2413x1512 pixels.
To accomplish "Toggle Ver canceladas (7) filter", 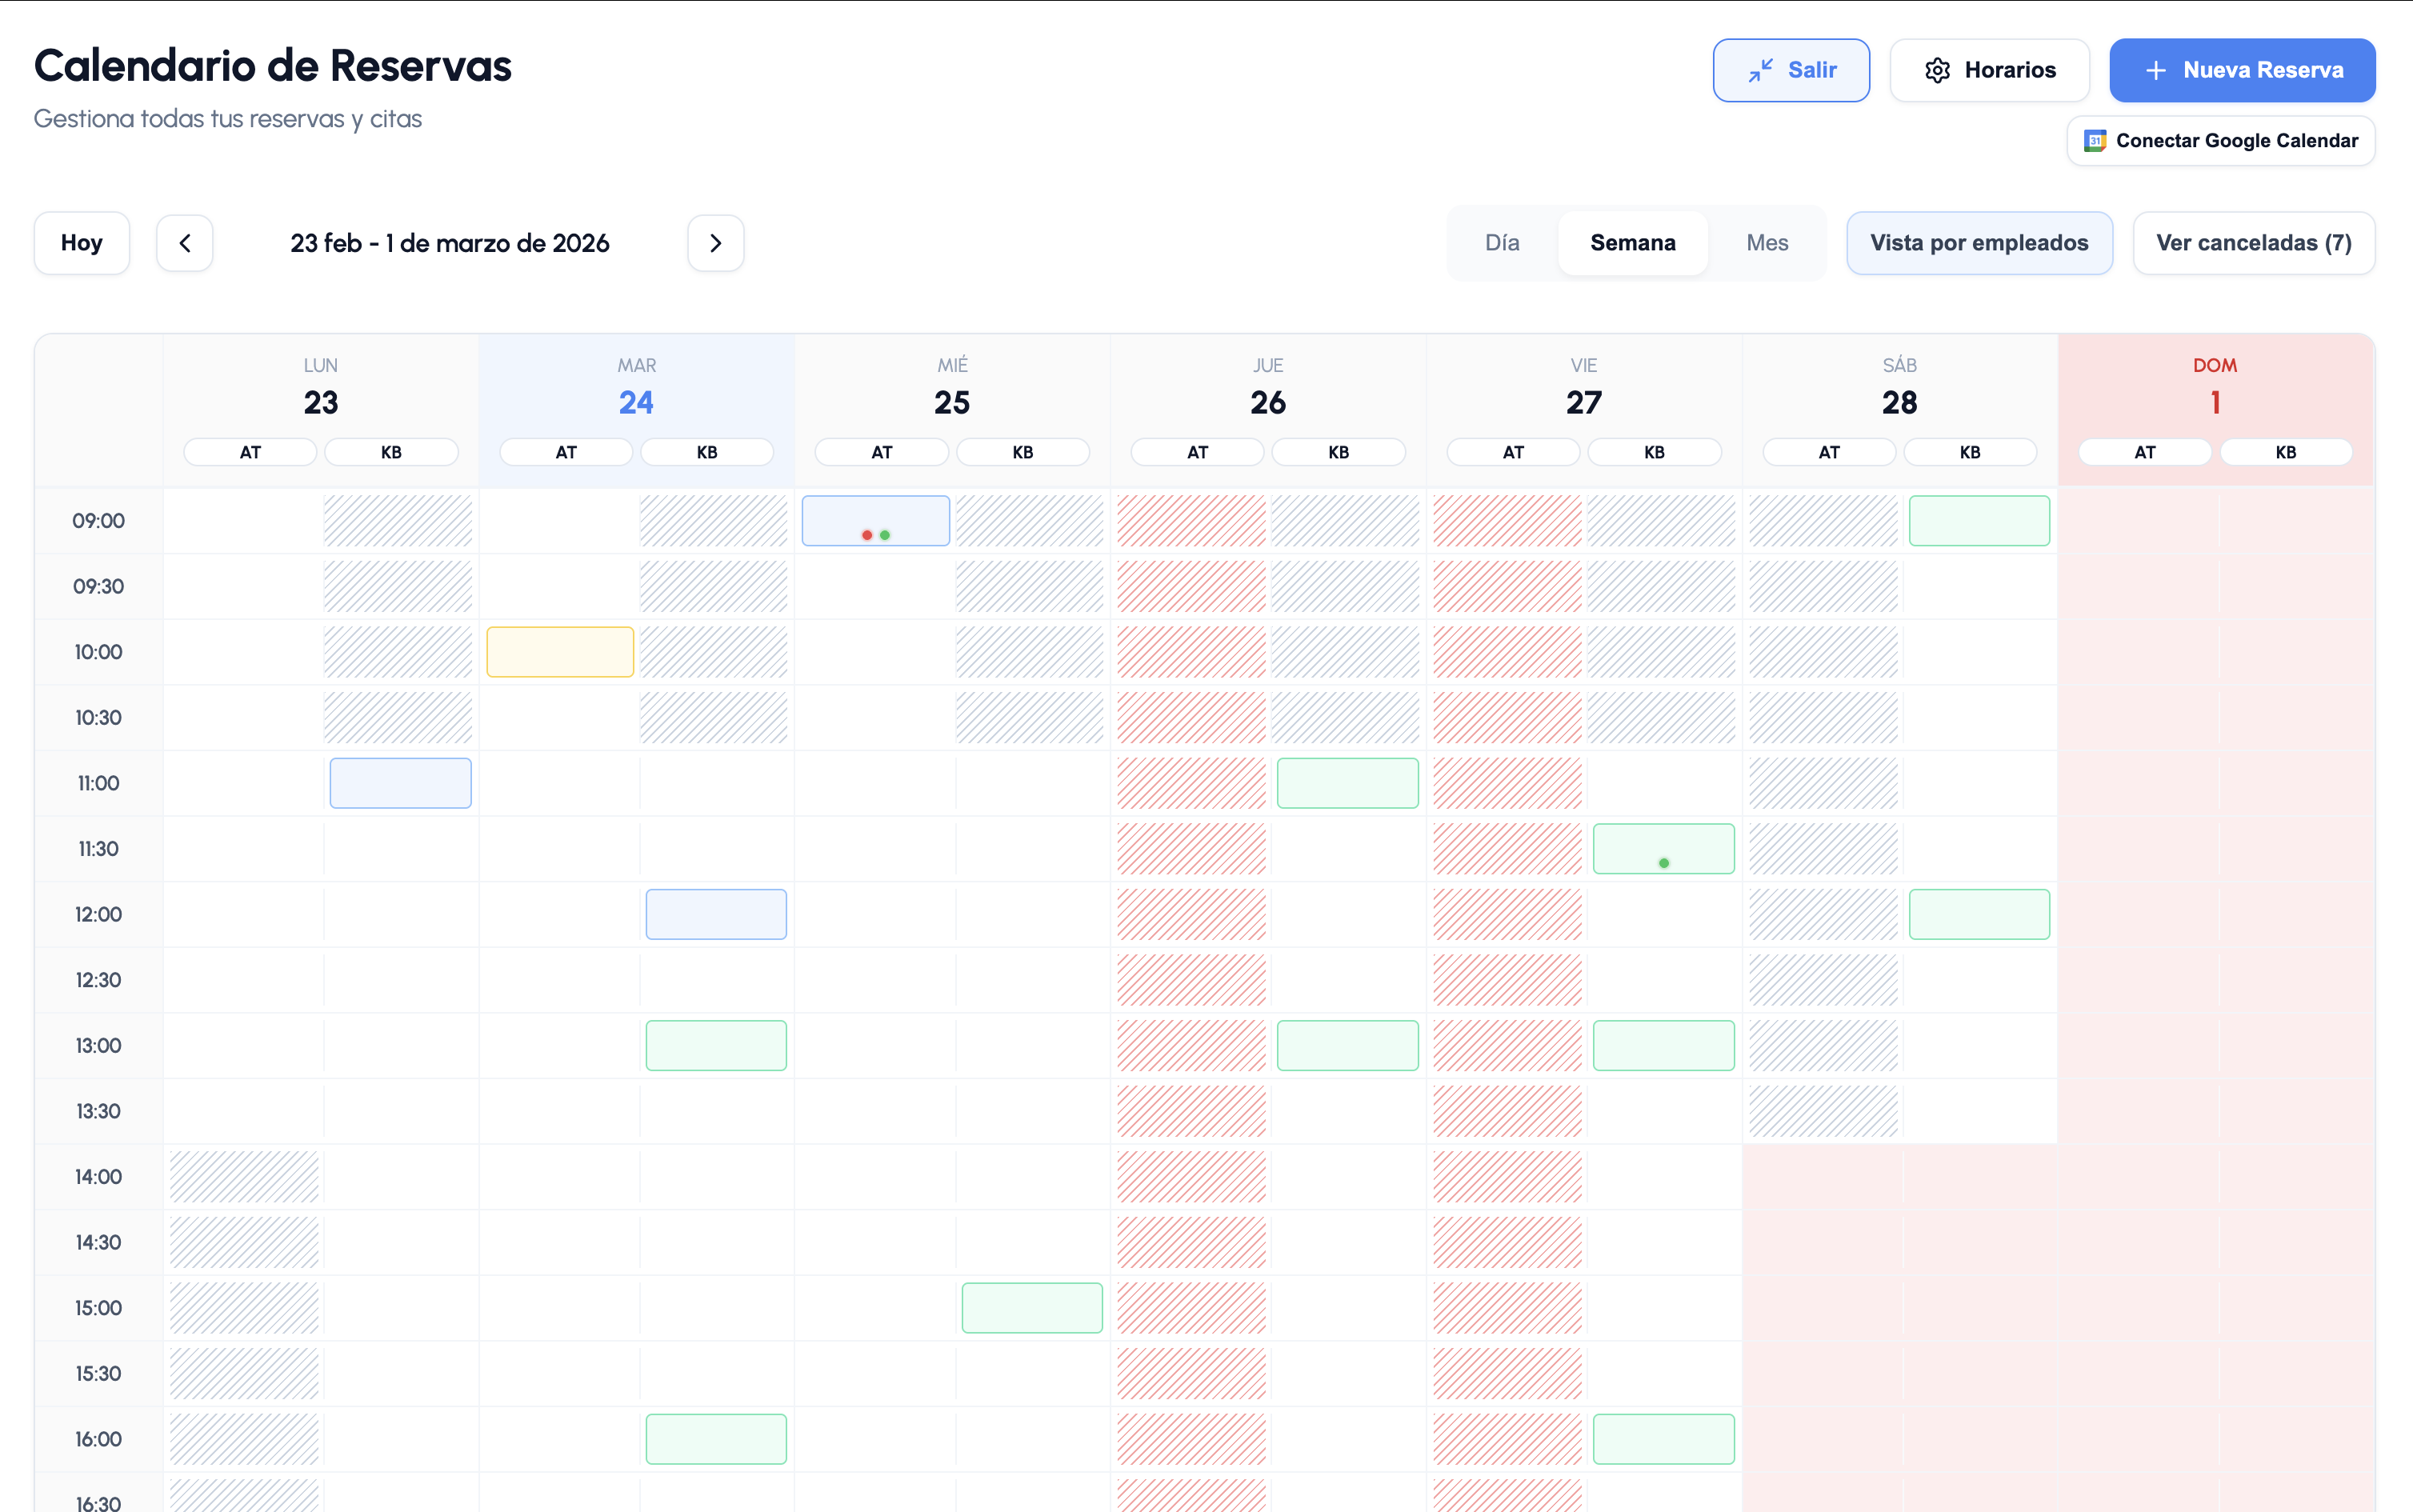I will 2253,243.
